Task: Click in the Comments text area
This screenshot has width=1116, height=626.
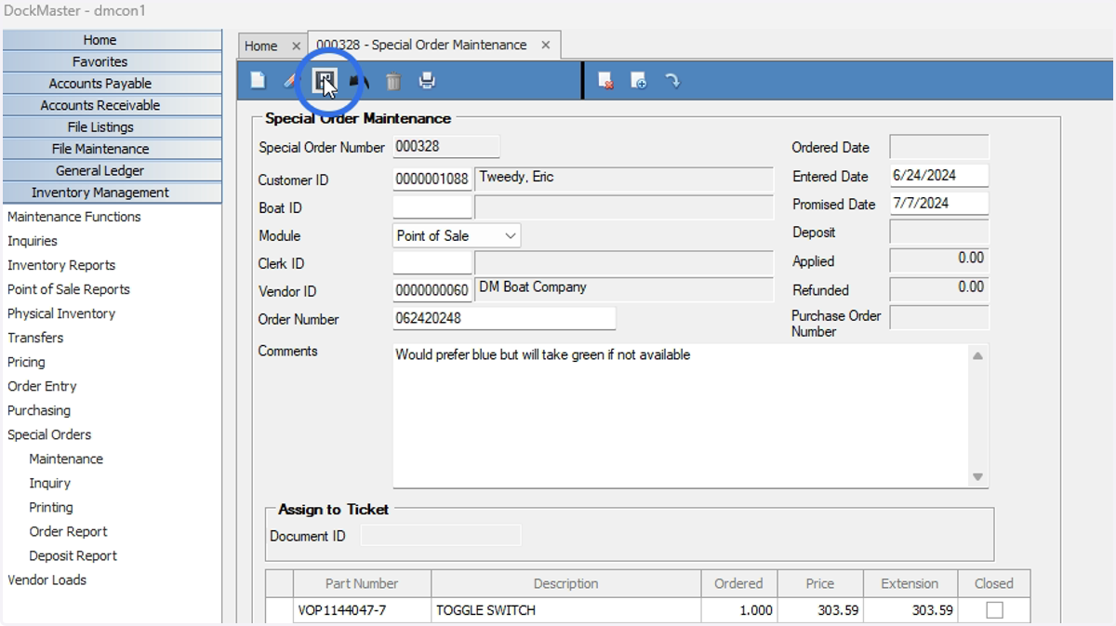Action: pyautogui.click(x=682, y=415)
